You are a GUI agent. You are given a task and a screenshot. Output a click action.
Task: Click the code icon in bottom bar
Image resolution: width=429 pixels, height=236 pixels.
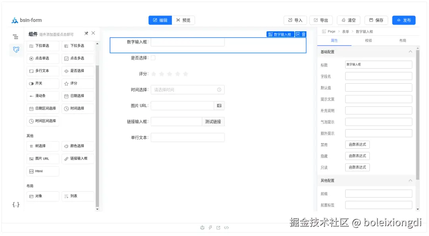click(226, 228)
